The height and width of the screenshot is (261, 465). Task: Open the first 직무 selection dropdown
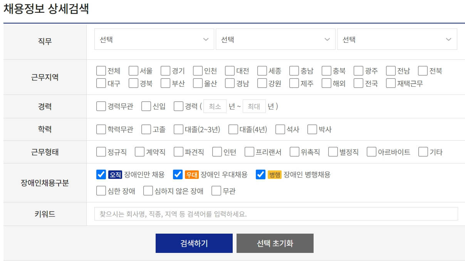154,39
